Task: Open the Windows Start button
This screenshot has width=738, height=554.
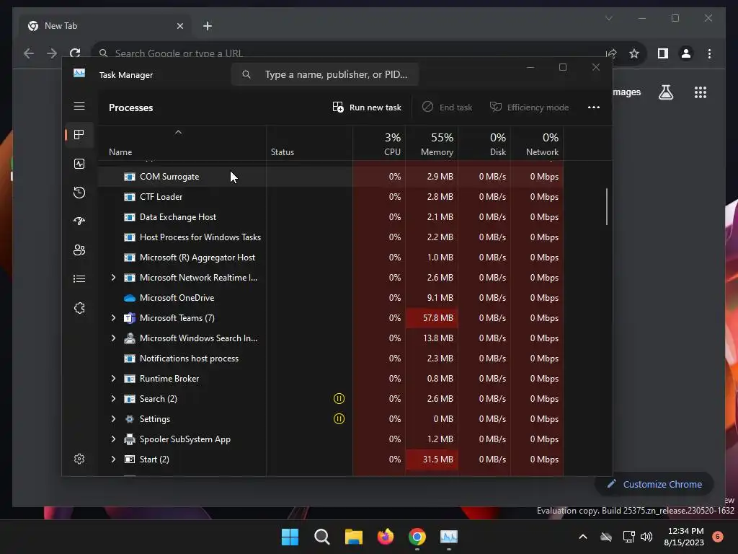Action: coord(290,537)
